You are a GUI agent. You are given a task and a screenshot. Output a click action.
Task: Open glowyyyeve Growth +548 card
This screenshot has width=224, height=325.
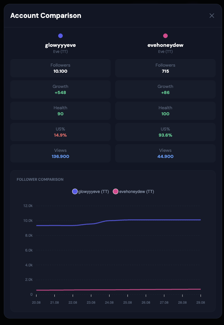point(60,89)
